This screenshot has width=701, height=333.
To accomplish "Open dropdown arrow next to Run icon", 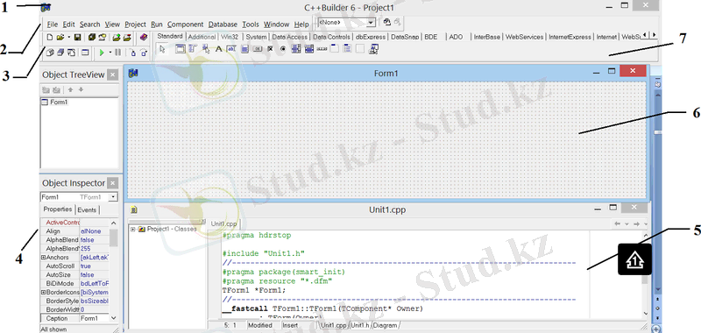I will 110,53.
